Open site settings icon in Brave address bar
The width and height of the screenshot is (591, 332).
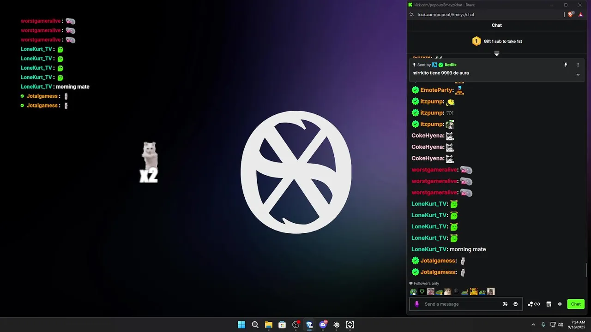(x=411, y=15)
